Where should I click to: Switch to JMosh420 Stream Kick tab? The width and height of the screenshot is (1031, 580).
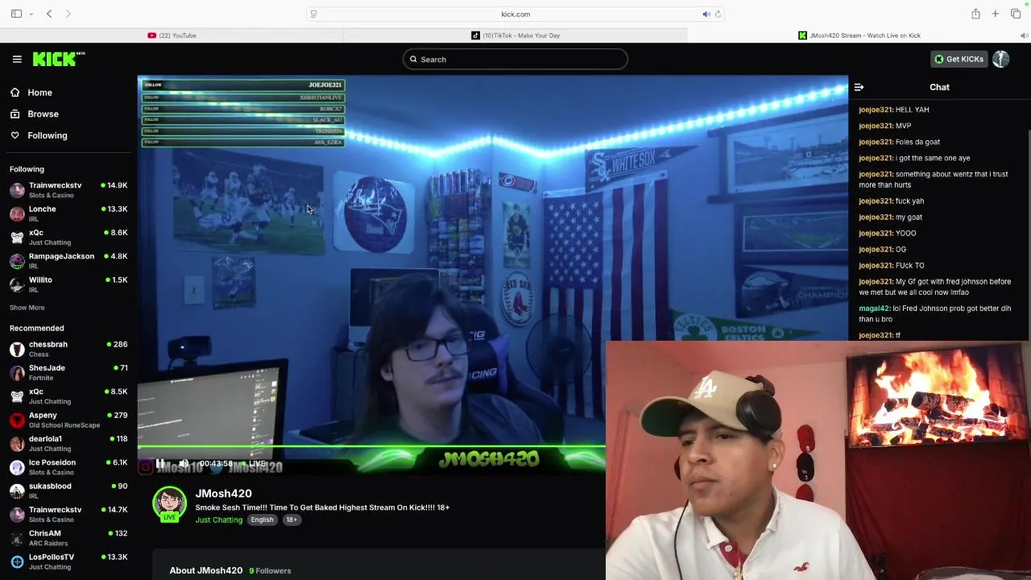[859, 35]
